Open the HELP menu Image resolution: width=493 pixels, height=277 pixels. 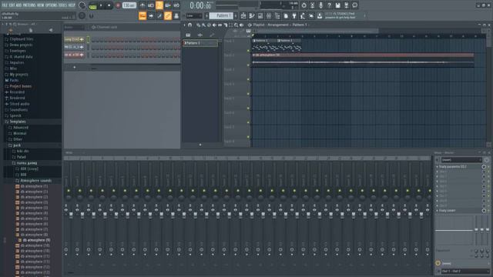(72, 5)
